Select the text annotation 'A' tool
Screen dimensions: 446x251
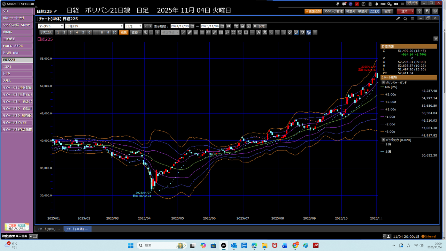coord(259,32)
